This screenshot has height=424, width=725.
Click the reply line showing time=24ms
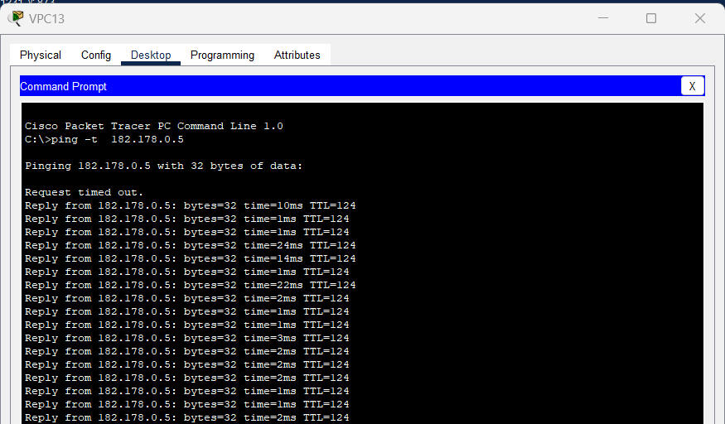tap(190, 245)
